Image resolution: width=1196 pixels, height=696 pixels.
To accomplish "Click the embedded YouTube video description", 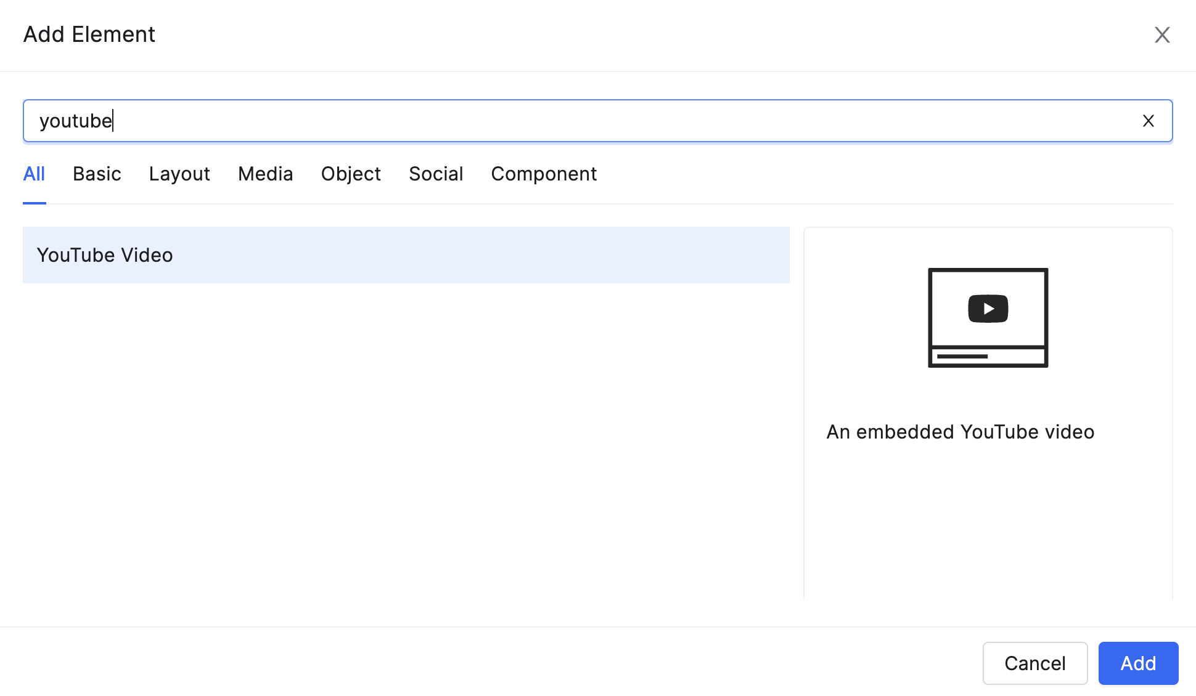I will [x=960, y=432].
